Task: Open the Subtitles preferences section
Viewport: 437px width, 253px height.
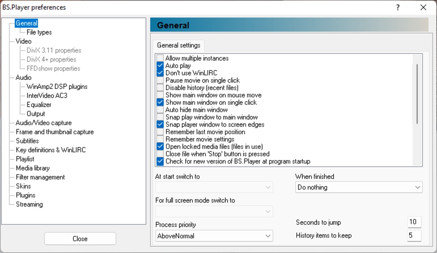Action: (x=27, y=141)
